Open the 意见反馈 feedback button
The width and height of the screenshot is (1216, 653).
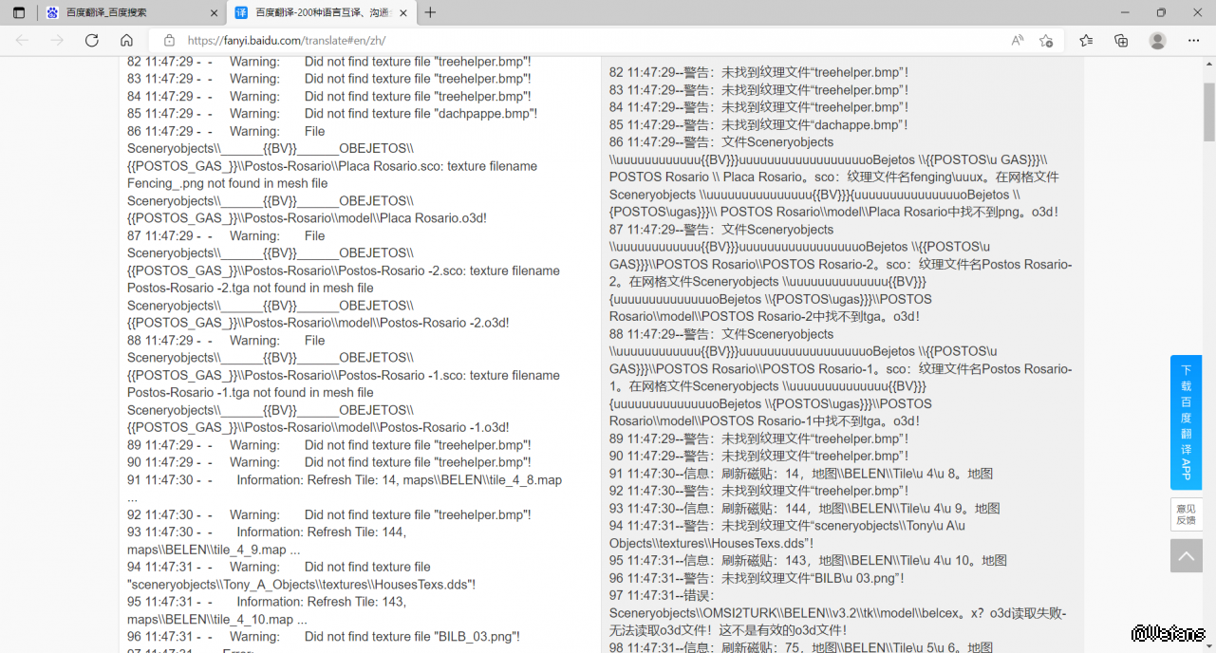coord(1186,514)
